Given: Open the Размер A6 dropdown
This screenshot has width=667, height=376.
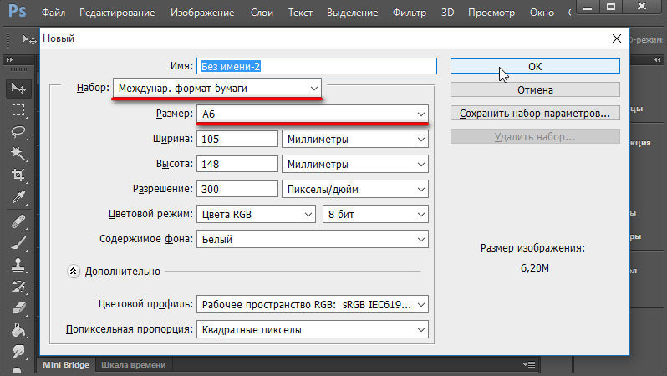Looking at the screenshot, I should coord(312,114).
